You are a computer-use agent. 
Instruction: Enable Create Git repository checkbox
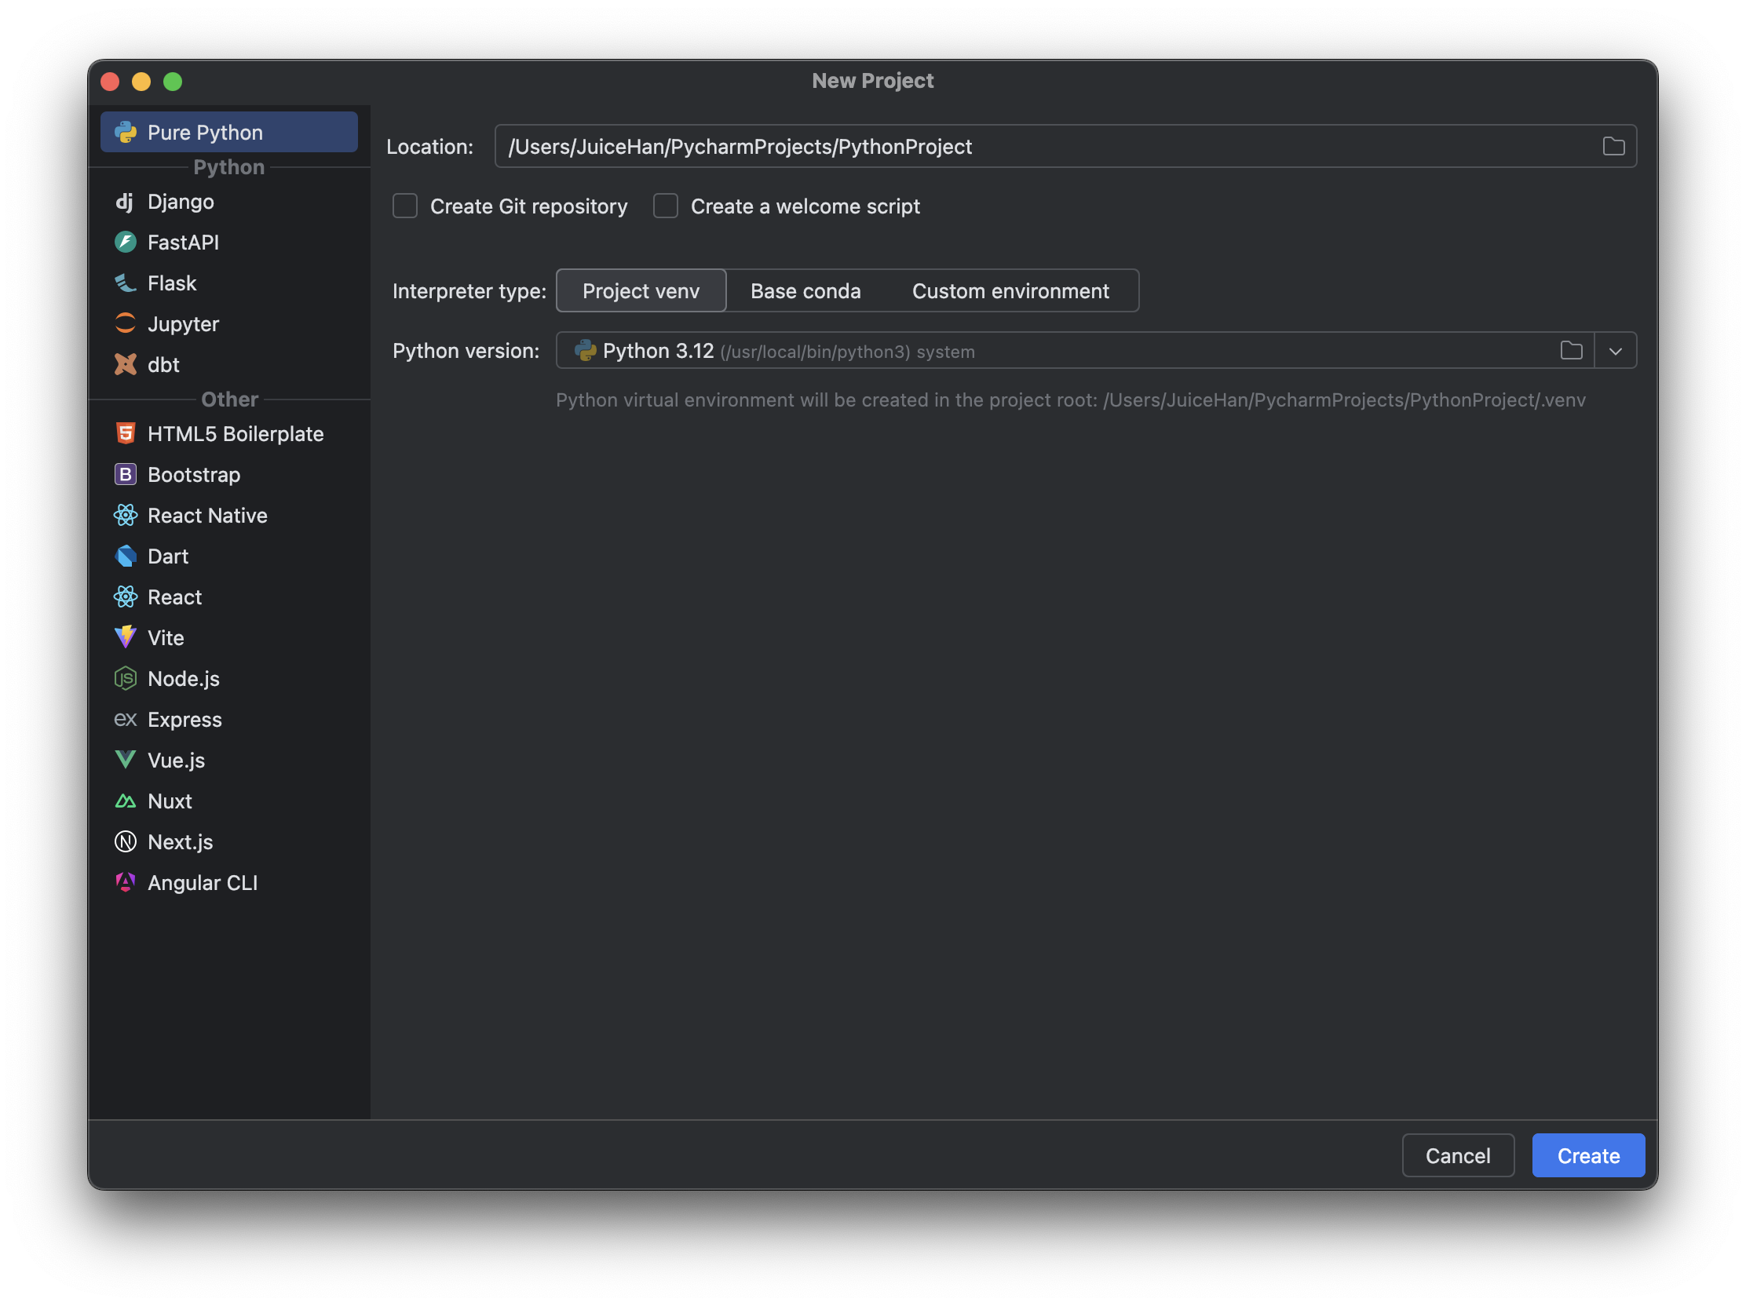(x=405, y=206)
